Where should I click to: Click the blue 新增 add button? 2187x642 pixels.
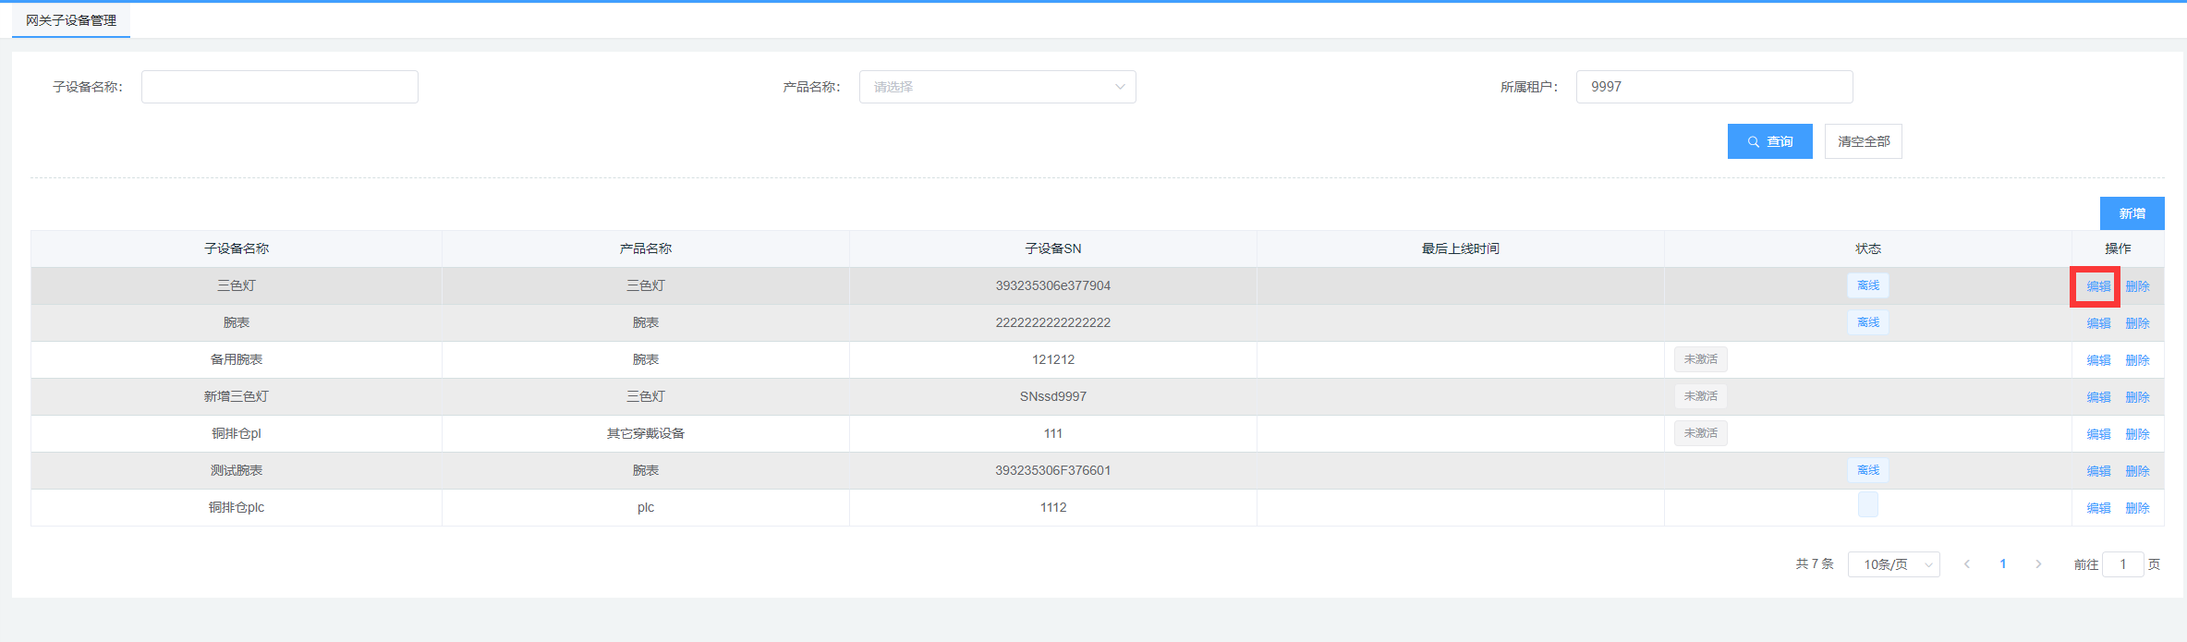pyautogui.click(x=2132, y=213)
